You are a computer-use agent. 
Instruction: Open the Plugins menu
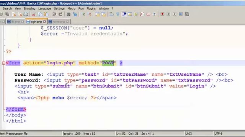[91, 8]
